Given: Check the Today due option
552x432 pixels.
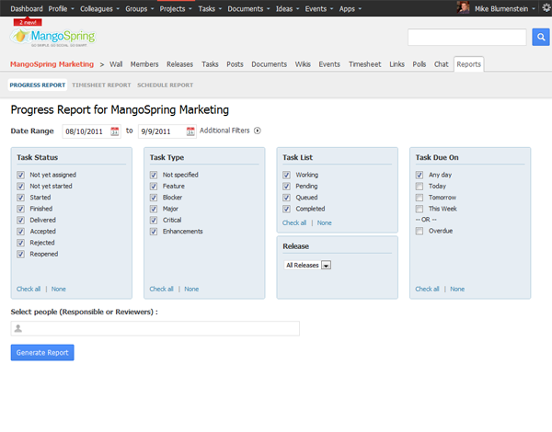Looking at the screenshot, I should point(420,186).
